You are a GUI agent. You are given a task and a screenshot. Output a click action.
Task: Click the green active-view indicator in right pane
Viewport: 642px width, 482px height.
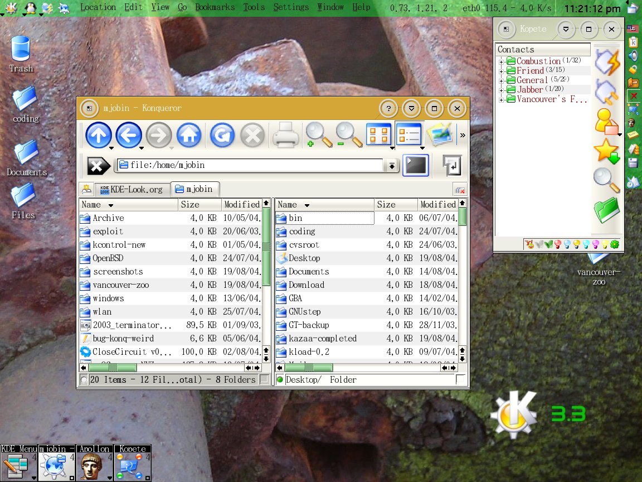(280, 379)
